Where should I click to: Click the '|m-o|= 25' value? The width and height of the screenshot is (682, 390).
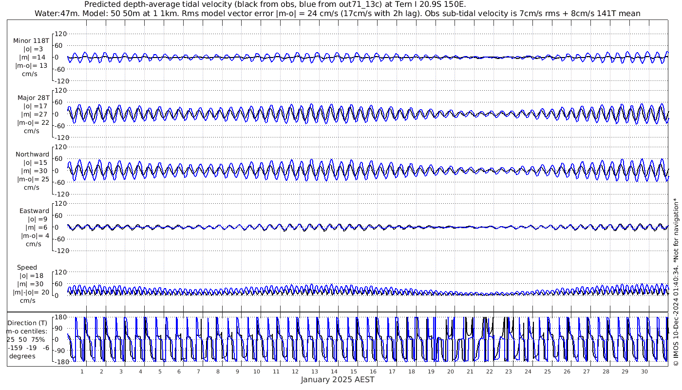coord(32,179)
